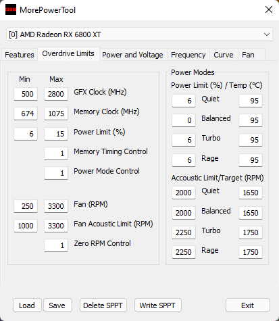Click the Accoustic Limit/Target (RPM) heading

[218, 178]
